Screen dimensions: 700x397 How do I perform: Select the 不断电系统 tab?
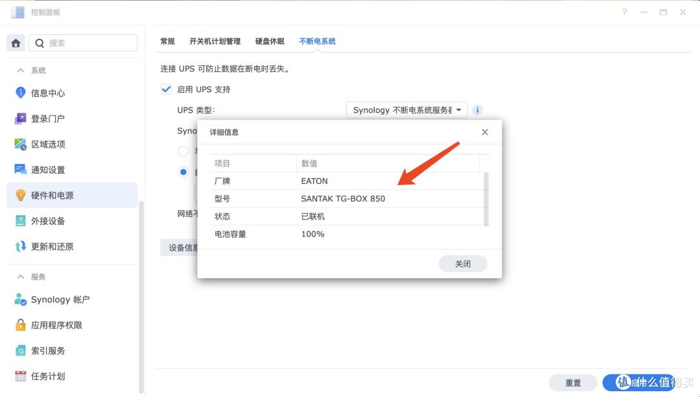pos(318,41)
